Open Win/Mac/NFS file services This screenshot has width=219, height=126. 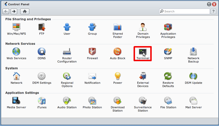pos(16,27)
